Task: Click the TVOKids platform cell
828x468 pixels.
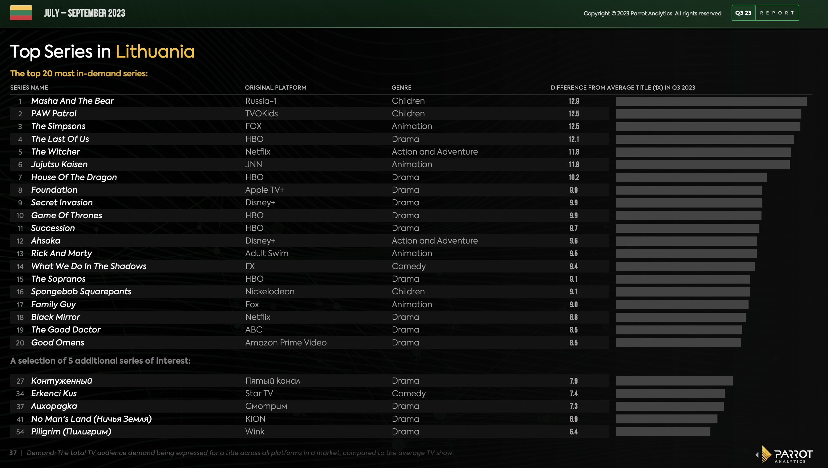Action: pos(262,114)
